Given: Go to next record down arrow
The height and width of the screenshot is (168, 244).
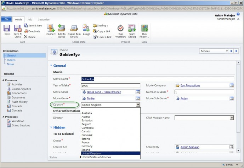Looking at the screenshot, I should (x=236, y=51).
